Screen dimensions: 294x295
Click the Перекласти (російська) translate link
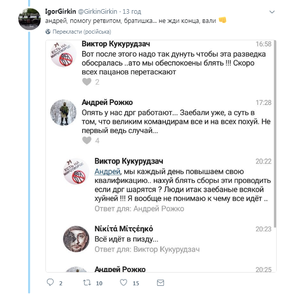[82, 32]
